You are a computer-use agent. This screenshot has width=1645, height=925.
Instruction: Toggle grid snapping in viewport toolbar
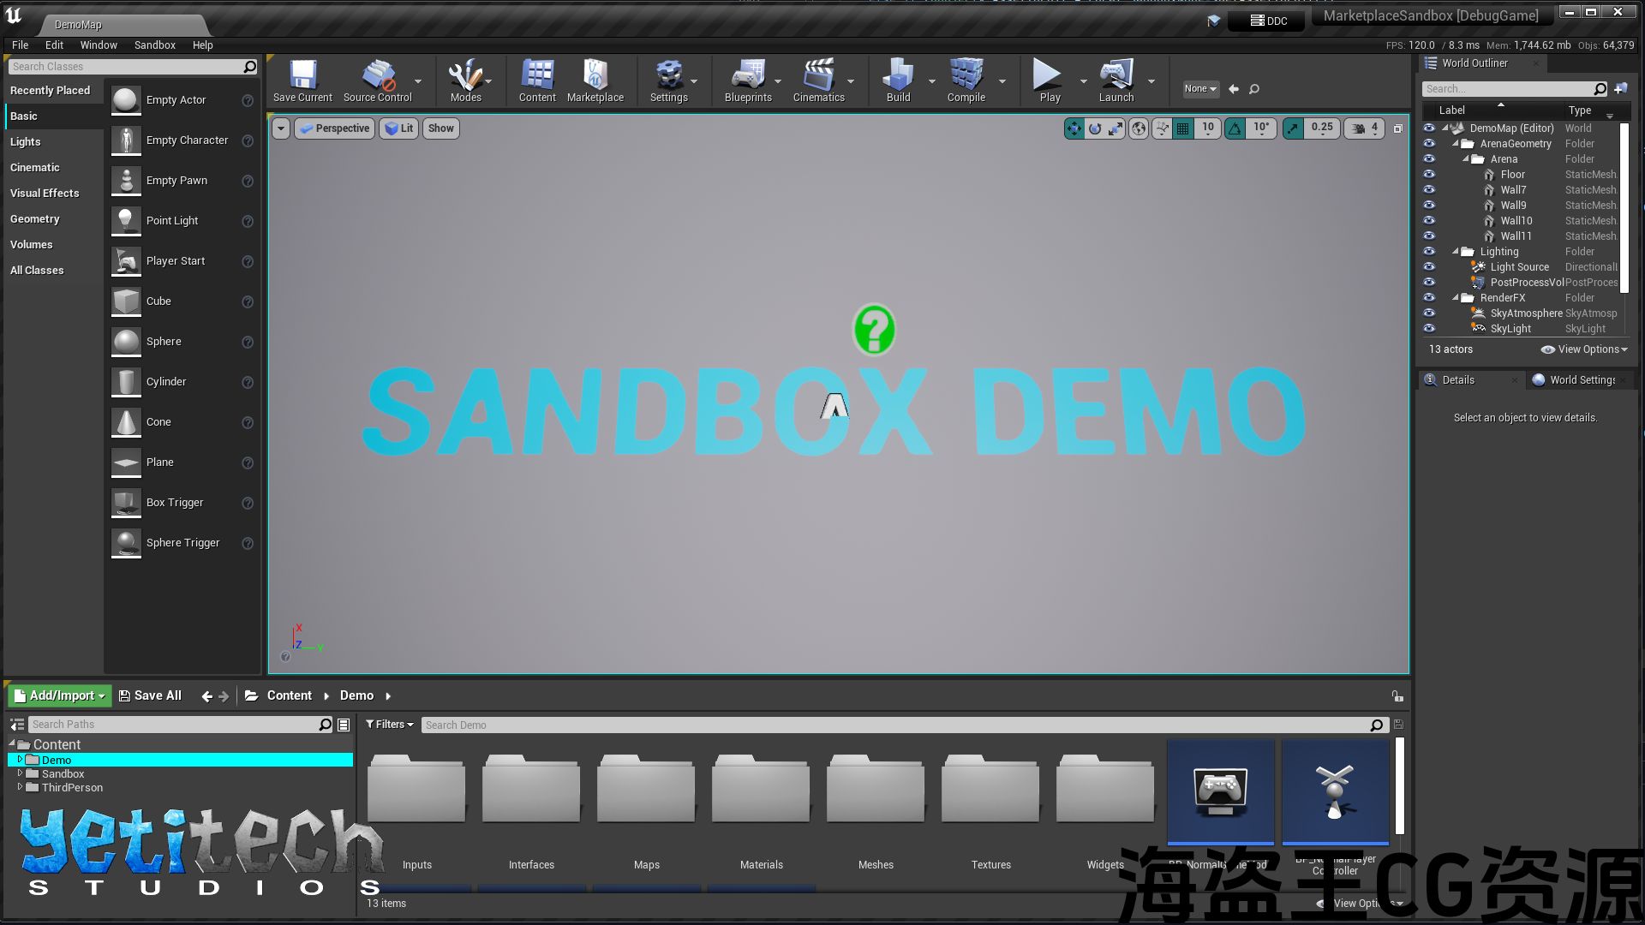click(x=1183, y=128)
